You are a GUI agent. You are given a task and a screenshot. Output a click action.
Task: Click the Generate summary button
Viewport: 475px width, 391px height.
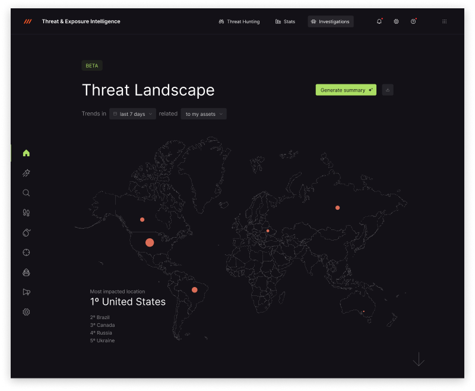point(346,90)
